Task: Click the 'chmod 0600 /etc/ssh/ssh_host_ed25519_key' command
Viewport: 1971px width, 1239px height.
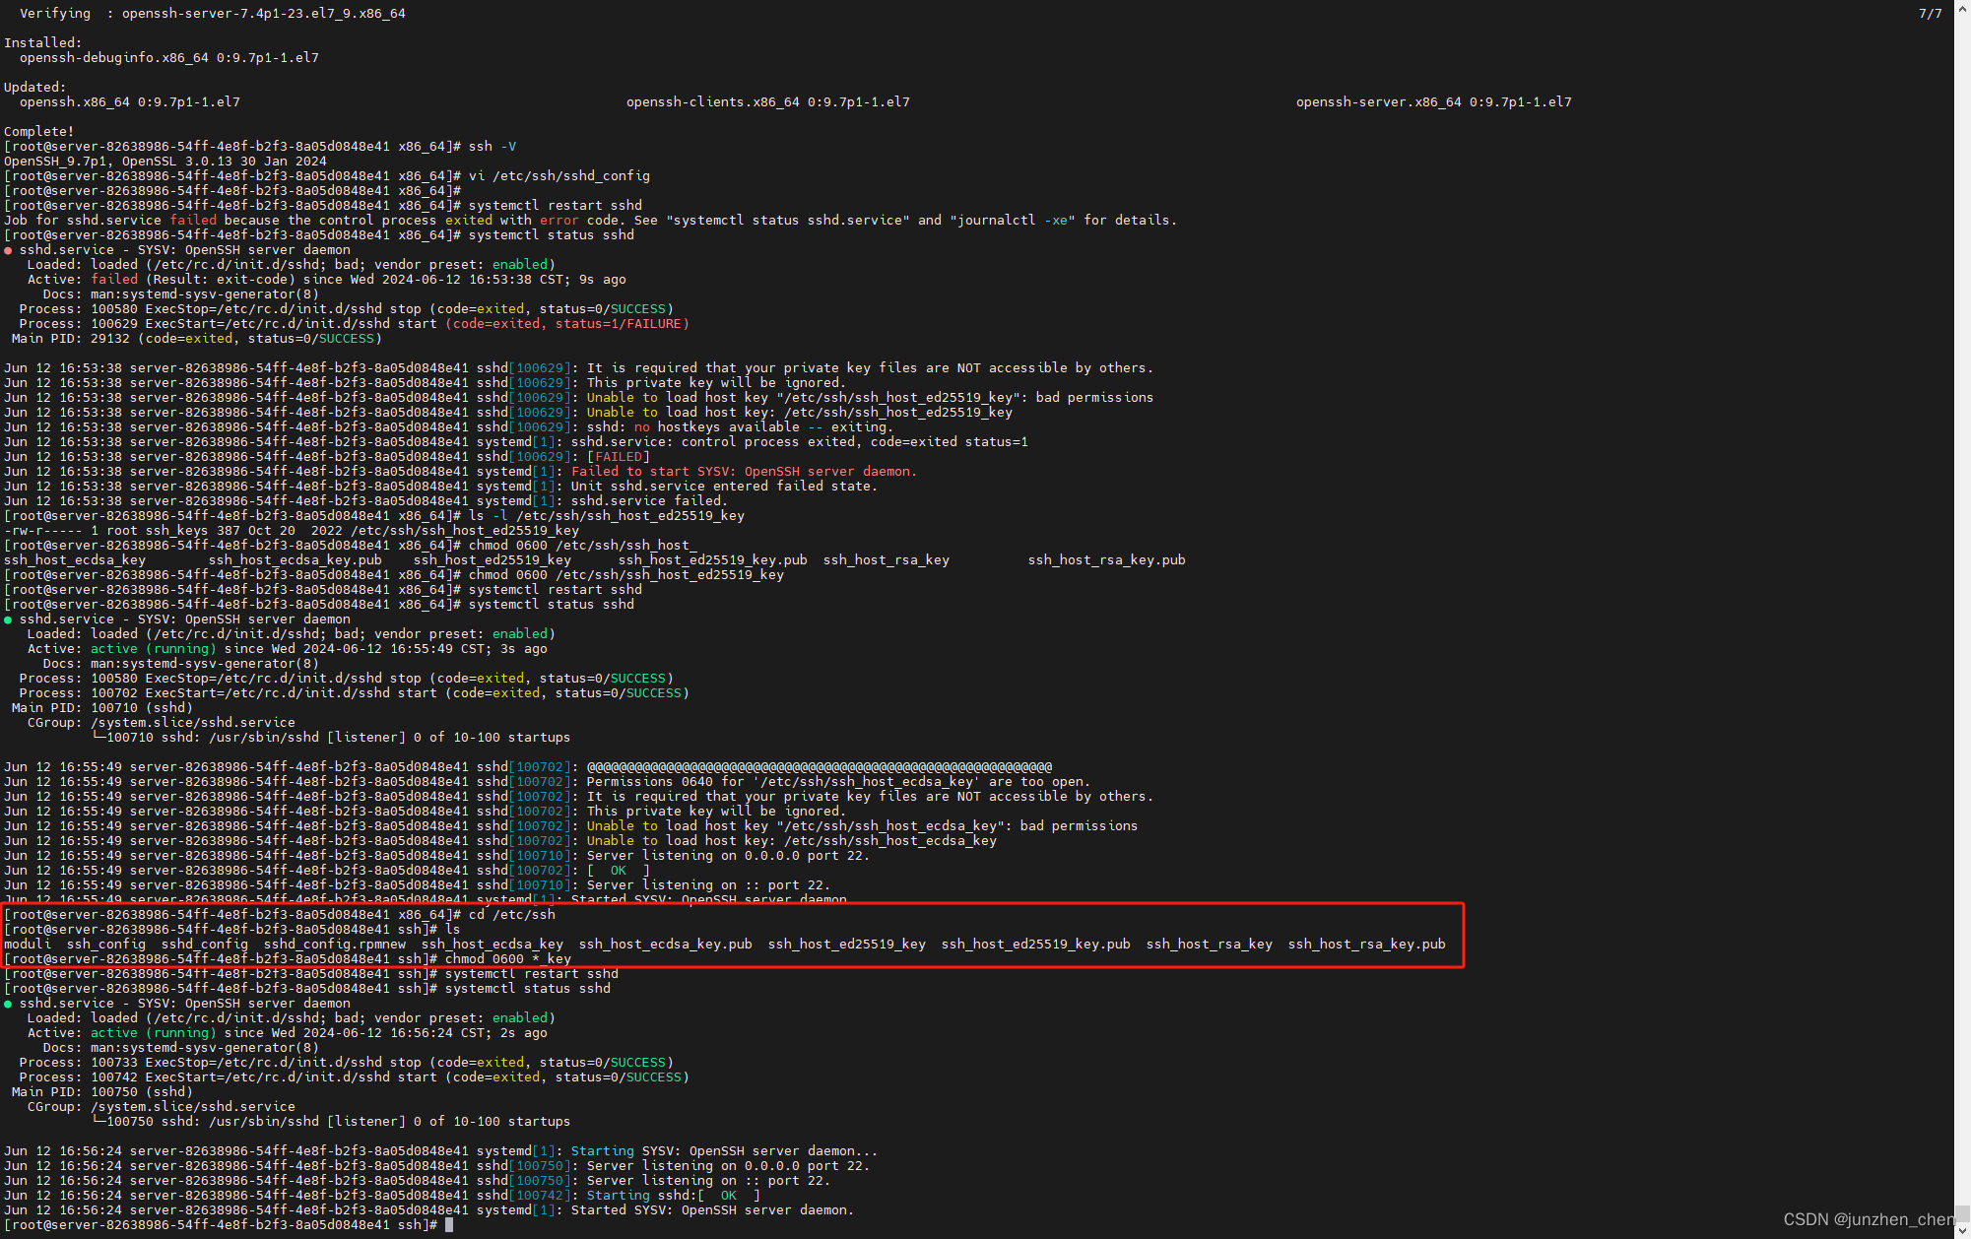Action: coord(625,574)
